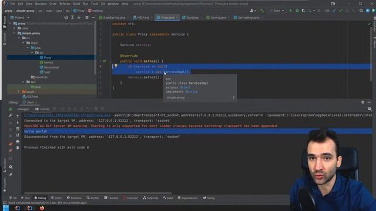Click the Build project hammer icon
Image resolution: width=376 pixels, height=211 pixels.
[x=262, y=11]
